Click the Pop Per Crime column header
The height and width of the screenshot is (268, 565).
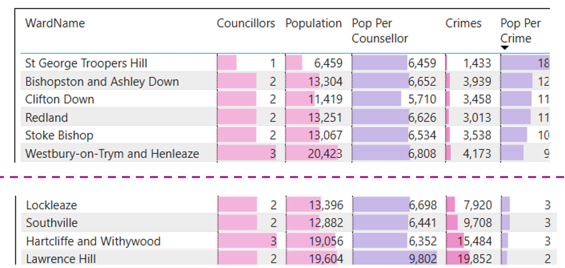pos(520,31)
